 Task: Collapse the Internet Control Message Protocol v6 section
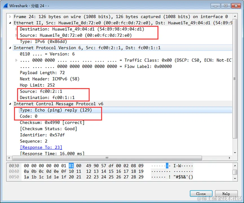click(x=10, y=104)
